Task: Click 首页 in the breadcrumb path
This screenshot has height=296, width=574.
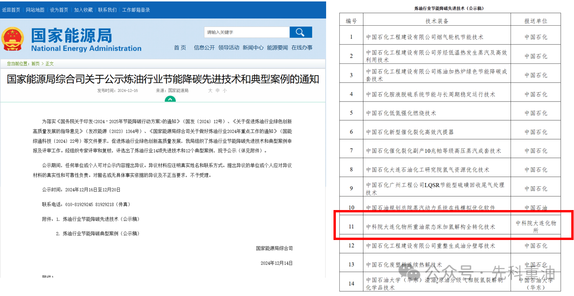Action: click(x=35, y=64)
